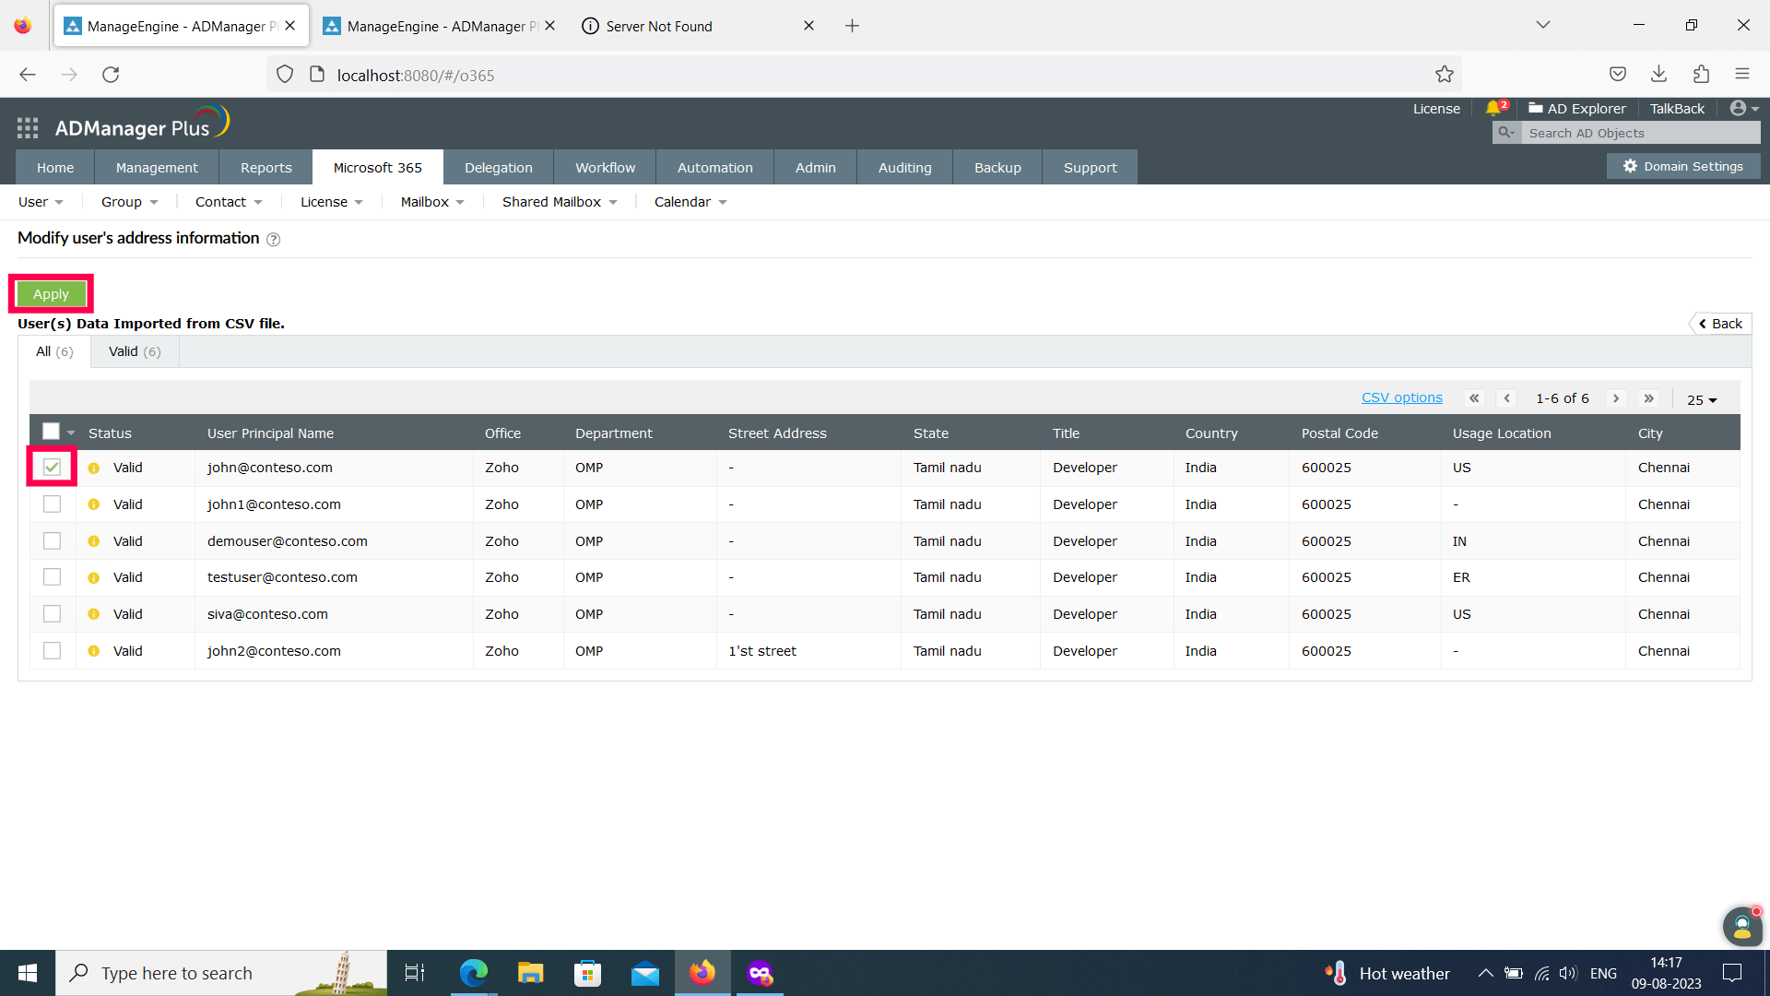
Task: Open the support chat assistant icon
Action: 1741,927
